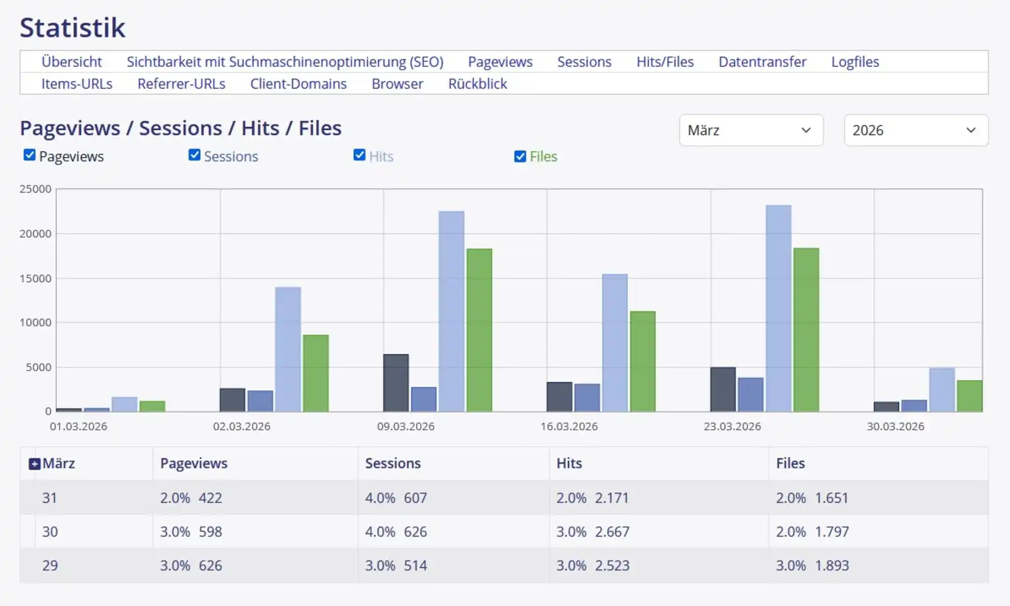Screen dimensions: 1010x606
Task: Click the tallest Hits bar for 23.03.2026
Action: 778,309
